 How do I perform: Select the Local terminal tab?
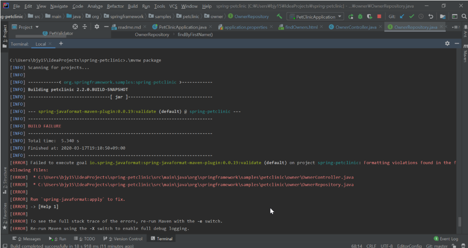point(40,44)
